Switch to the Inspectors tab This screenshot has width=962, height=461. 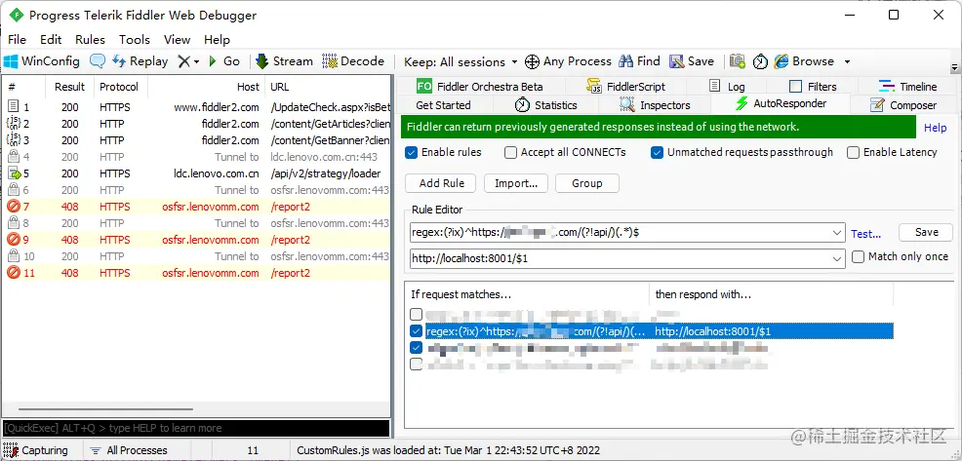pyautogui.click(x=655, y=105)
